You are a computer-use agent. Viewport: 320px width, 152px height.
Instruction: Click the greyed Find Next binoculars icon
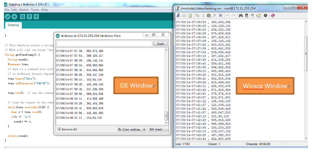coord(252,15)
